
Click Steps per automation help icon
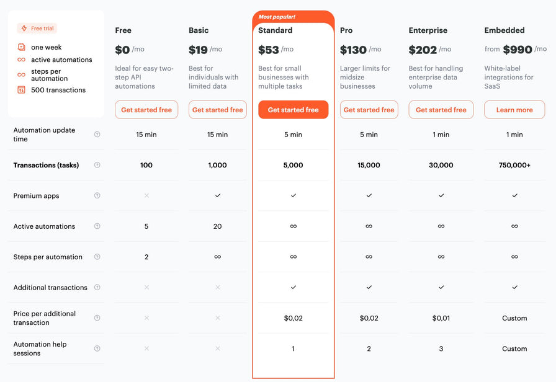(x=97, y=257)
